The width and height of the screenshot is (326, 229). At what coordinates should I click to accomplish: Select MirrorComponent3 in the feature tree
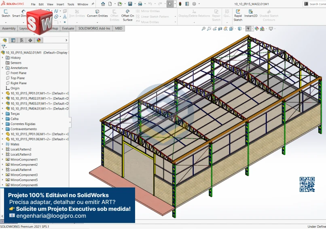24,175
